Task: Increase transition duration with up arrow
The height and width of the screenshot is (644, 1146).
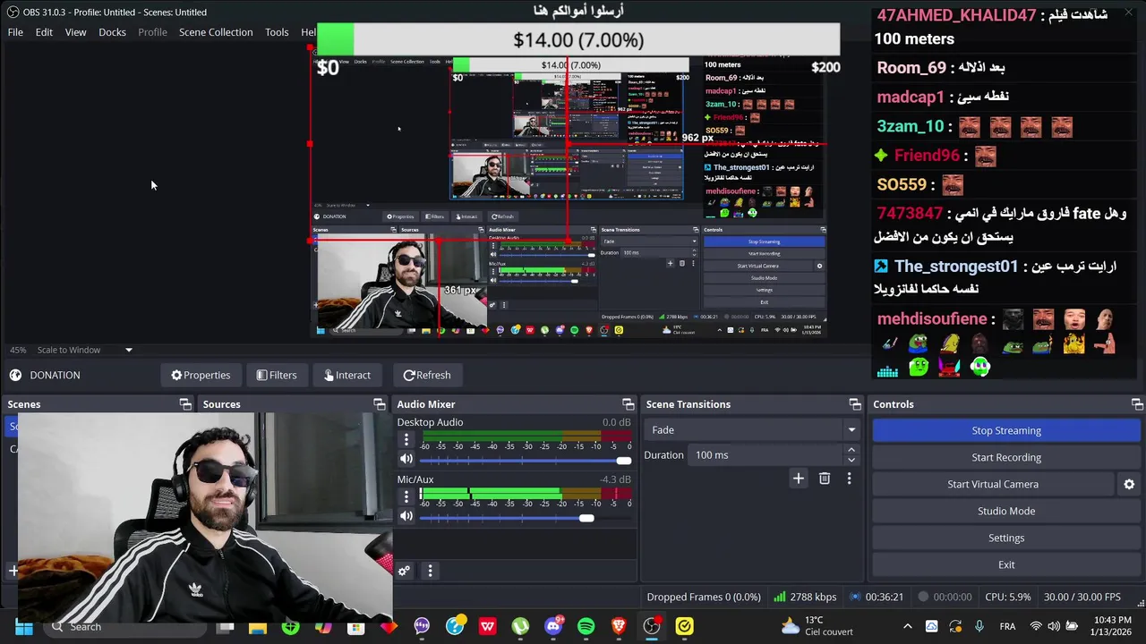Action: click(851, 450)
